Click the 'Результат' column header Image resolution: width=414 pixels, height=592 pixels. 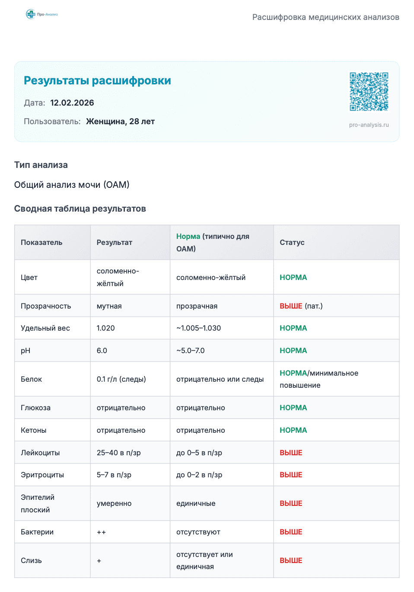tap(115, 242)
